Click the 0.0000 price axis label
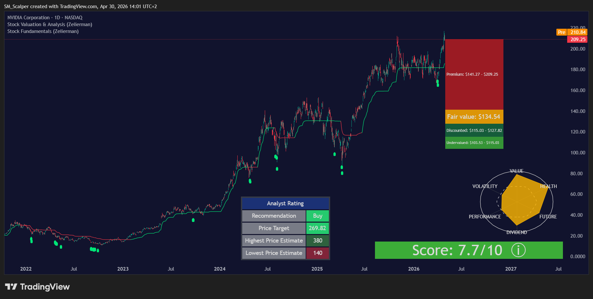The width and height of the screenshot is (593, 299). pos(578,257)
